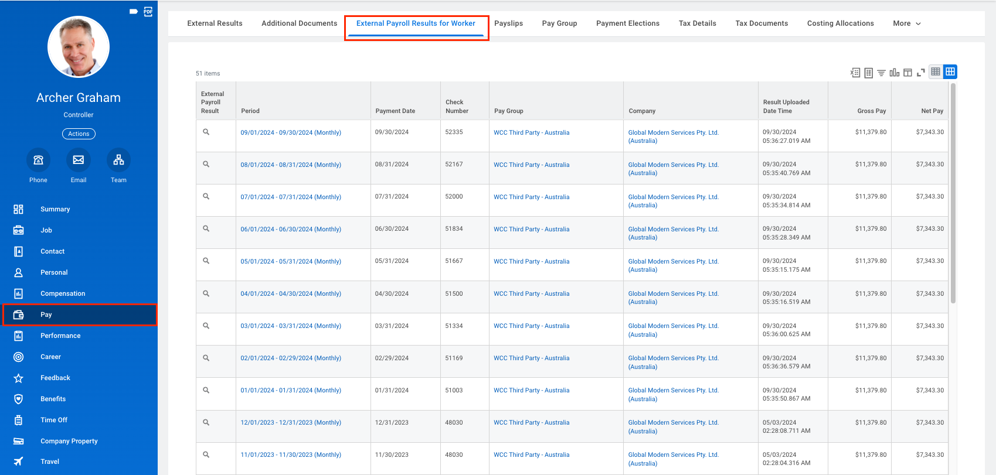Open Feedback in the sidebar
996x475 pixels.
coord(79,378)
